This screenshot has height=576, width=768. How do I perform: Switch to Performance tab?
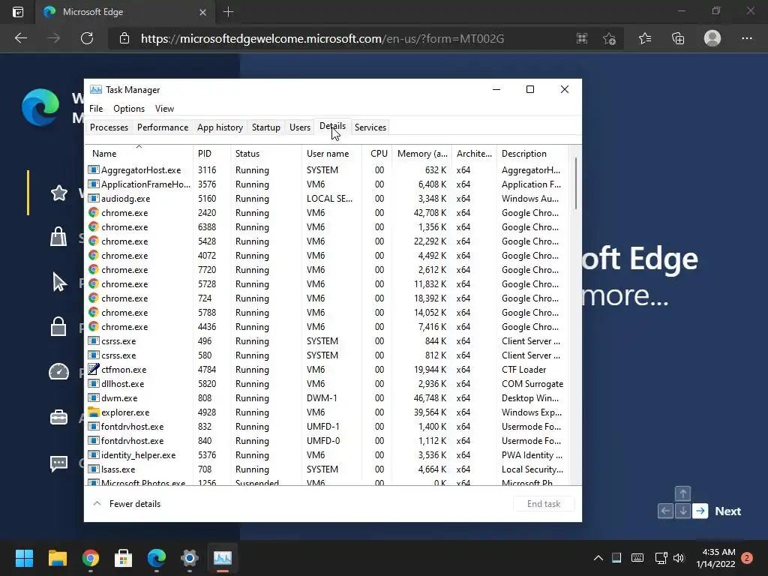point(163,127)
